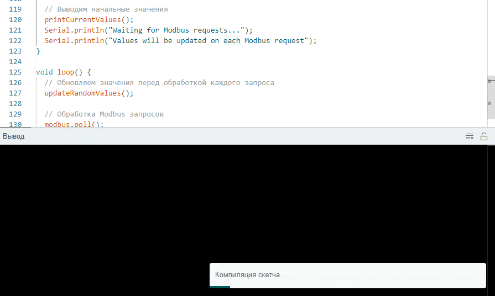
Task: Click the clear output icon
Action: [470, 136]
